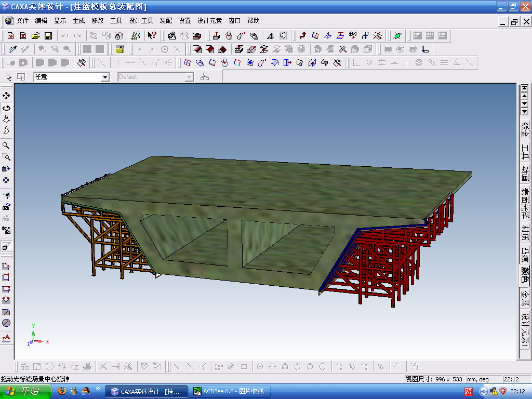Open file using the folder icon

tap(36, 36)
